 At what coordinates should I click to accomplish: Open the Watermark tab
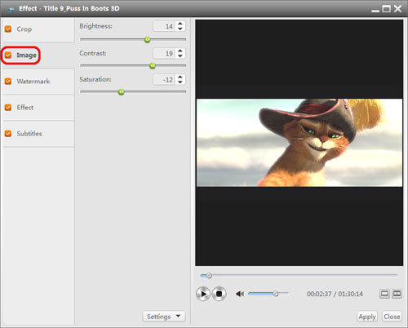pos(38,82)
